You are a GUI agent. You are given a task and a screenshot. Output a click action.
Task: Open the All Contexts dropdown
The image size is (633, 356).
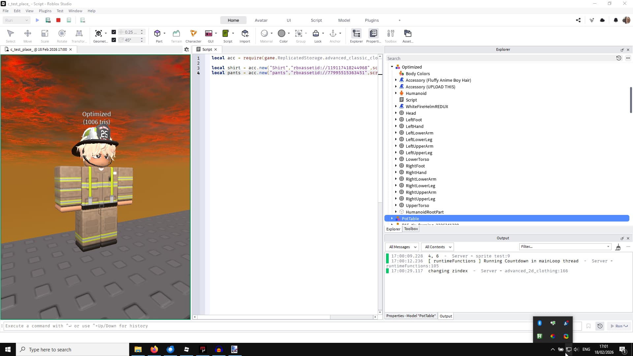437,247
